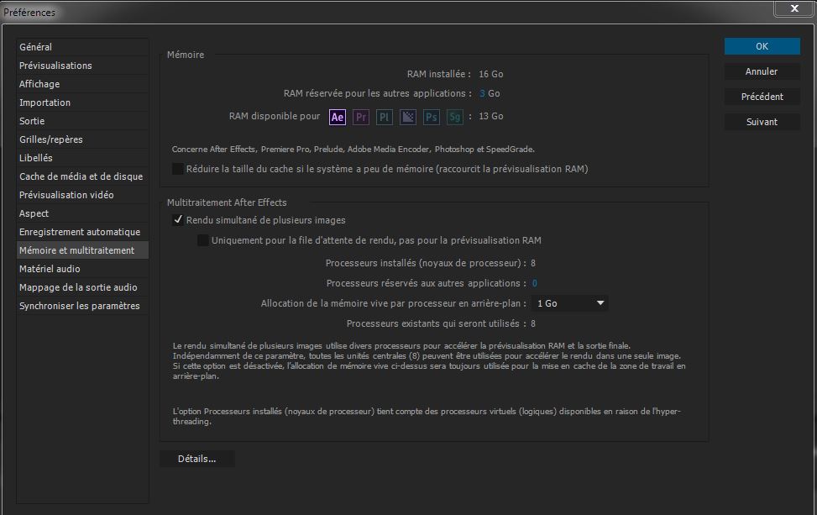Image resolution: width=817 pixels, height=515 pixels.
Task: Click the SpeedGrade (Sg) icon
Action: click(x=454, y=117)
